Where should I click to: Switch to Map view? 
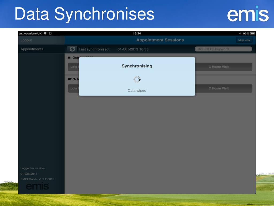tap(244, 40)
